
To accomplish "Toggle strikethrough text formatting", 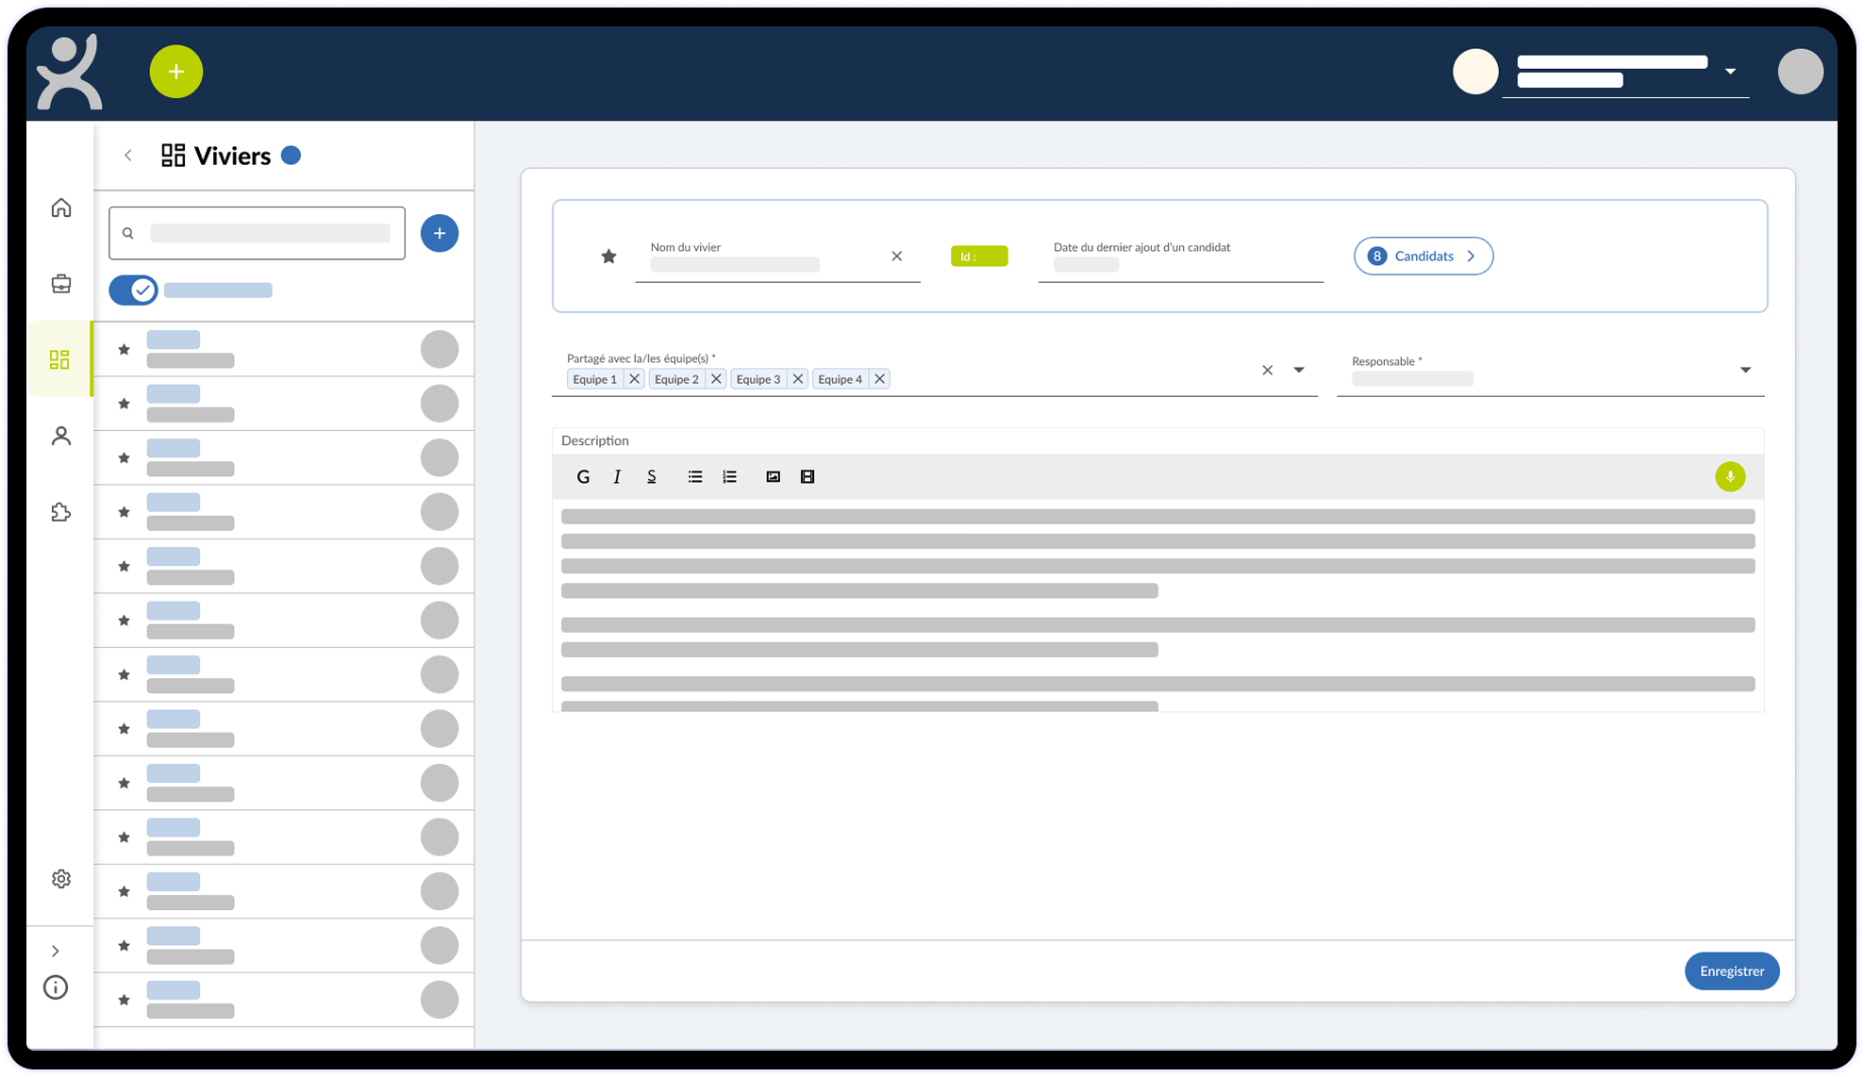I will pos(651,477).
